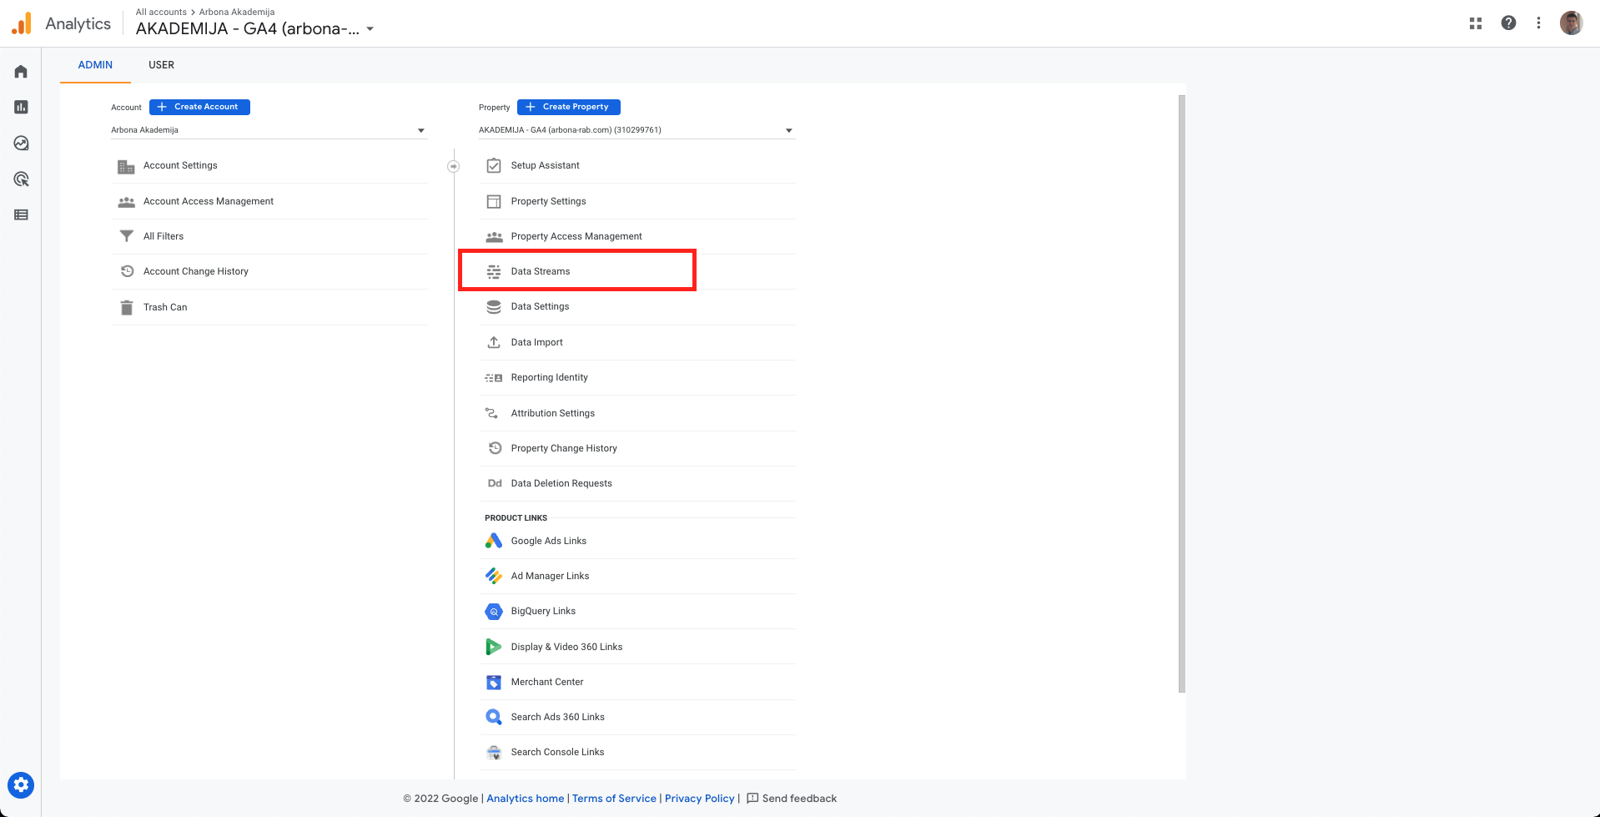Open the Advertising icon in sidebar
Image resolution: width=1600 pixels, height=817 pixels.
(21, 179)
